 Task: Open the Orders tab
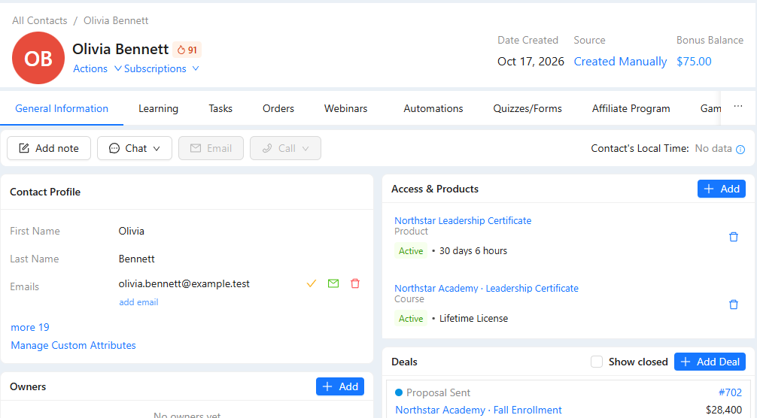coord(278,108)
